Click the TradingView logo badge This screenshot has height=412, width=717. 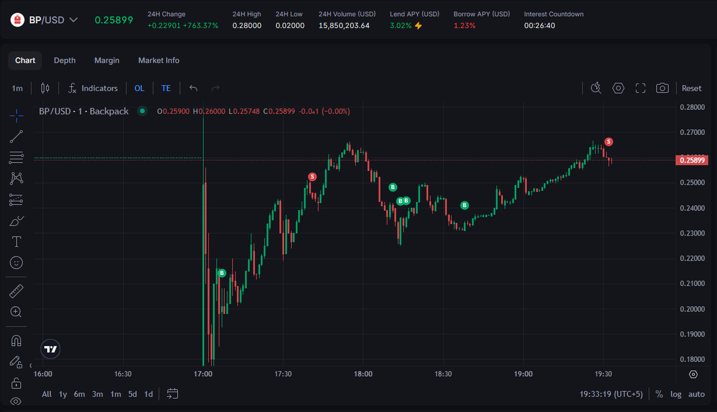click(x=50, y=349)
